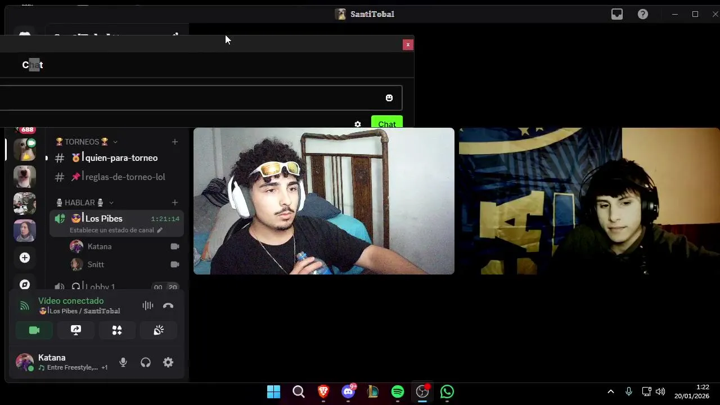
Task: Open network settings from system tray
Action: [x=647, y=391]
